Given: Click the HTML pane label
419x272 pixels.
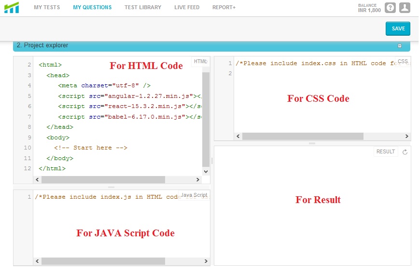Looking at the screenshot, I should 201,61.
